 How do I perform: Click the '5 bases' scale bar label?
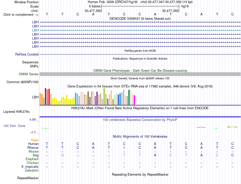click(95, 6)
